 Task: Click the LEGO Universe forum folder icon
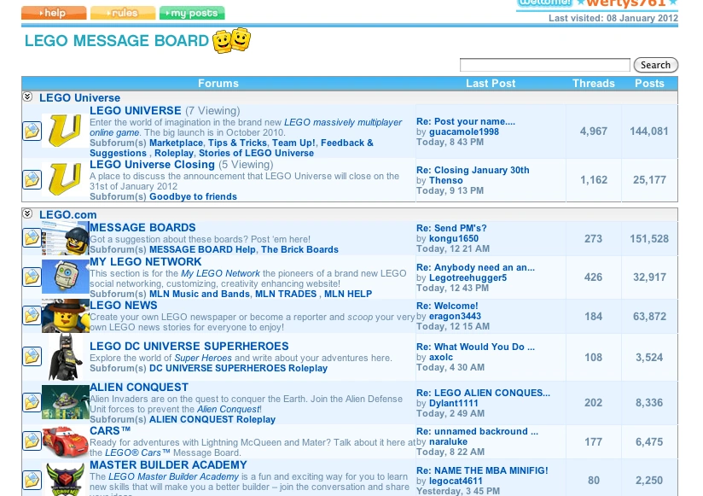coord(32,131)
